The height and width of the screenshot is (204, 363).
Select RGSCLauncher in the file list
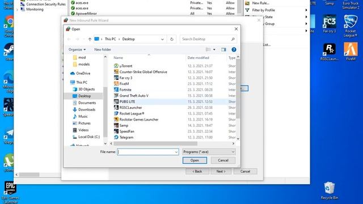[130, 108]
